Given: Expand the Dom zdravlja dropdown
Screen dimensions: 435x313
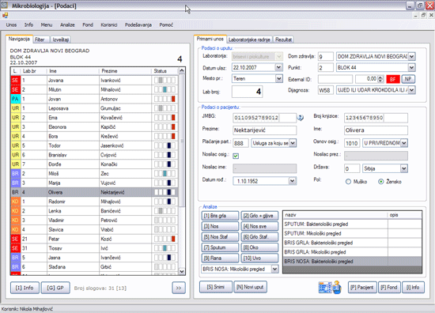Looking at the screenshot, I should (x=412, y=57).
